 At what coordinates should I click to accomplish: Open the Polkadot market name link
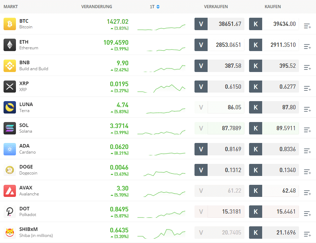(28, 215)
